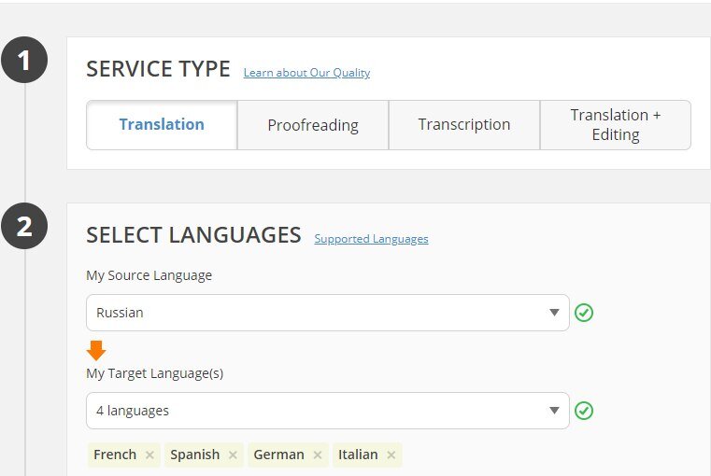Click the target languages dropdown arrow
711x476 pixels.
(x=554, y=411)
